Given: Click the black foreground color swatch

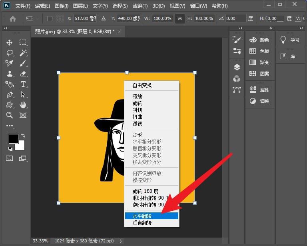Looking at the screenshot, I should (x=13, y=138).
